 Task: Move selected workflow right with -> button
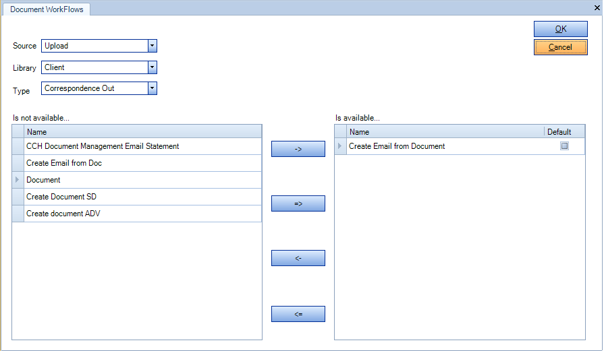(298, 149)
